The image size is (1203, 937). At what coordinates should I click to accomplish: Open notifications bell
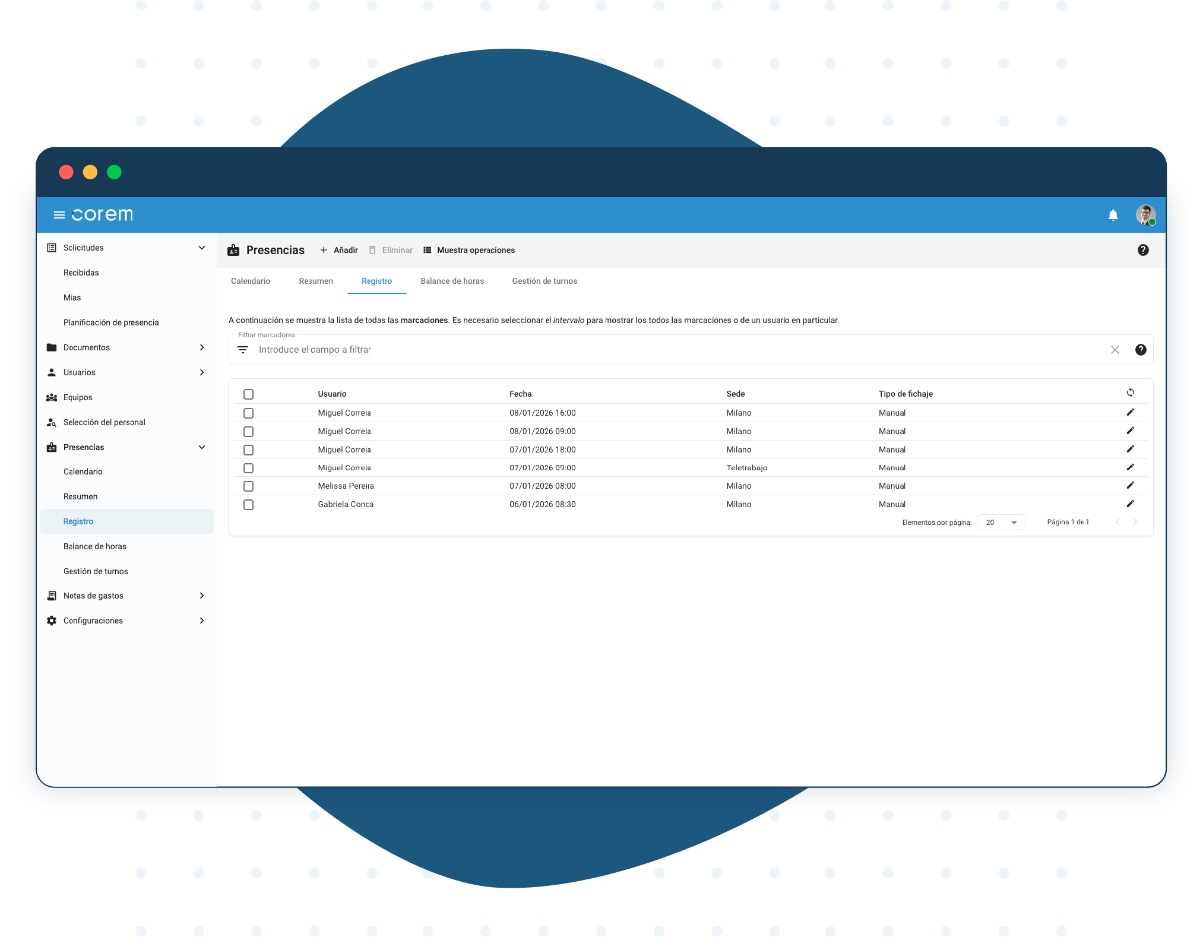1113,215
